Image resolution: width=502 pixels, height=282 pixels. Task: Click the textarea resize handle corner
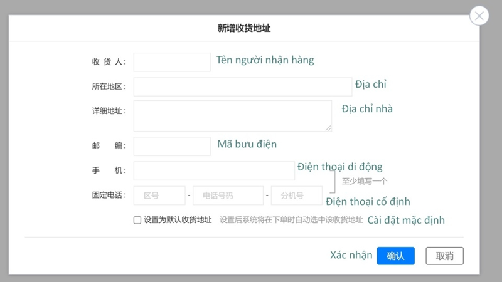[x=328, y=128]
